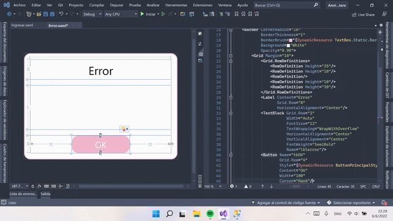Open Cambios de GIT side panel

pyautogui.click(x=387, y=85)
